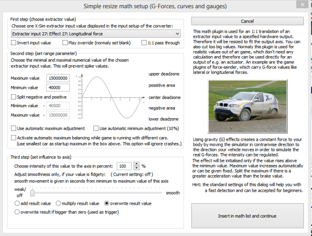Click the 'possitive area' label

[x=162, y=85]
